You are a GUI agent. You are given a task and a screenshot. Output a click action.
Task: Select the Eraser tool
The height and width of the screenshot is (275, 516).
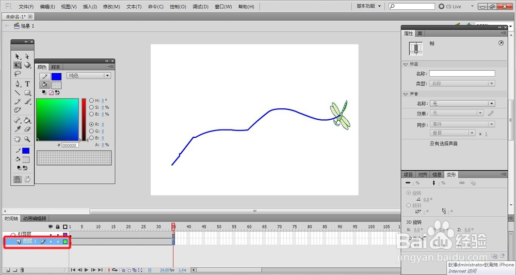coord(27,130)
